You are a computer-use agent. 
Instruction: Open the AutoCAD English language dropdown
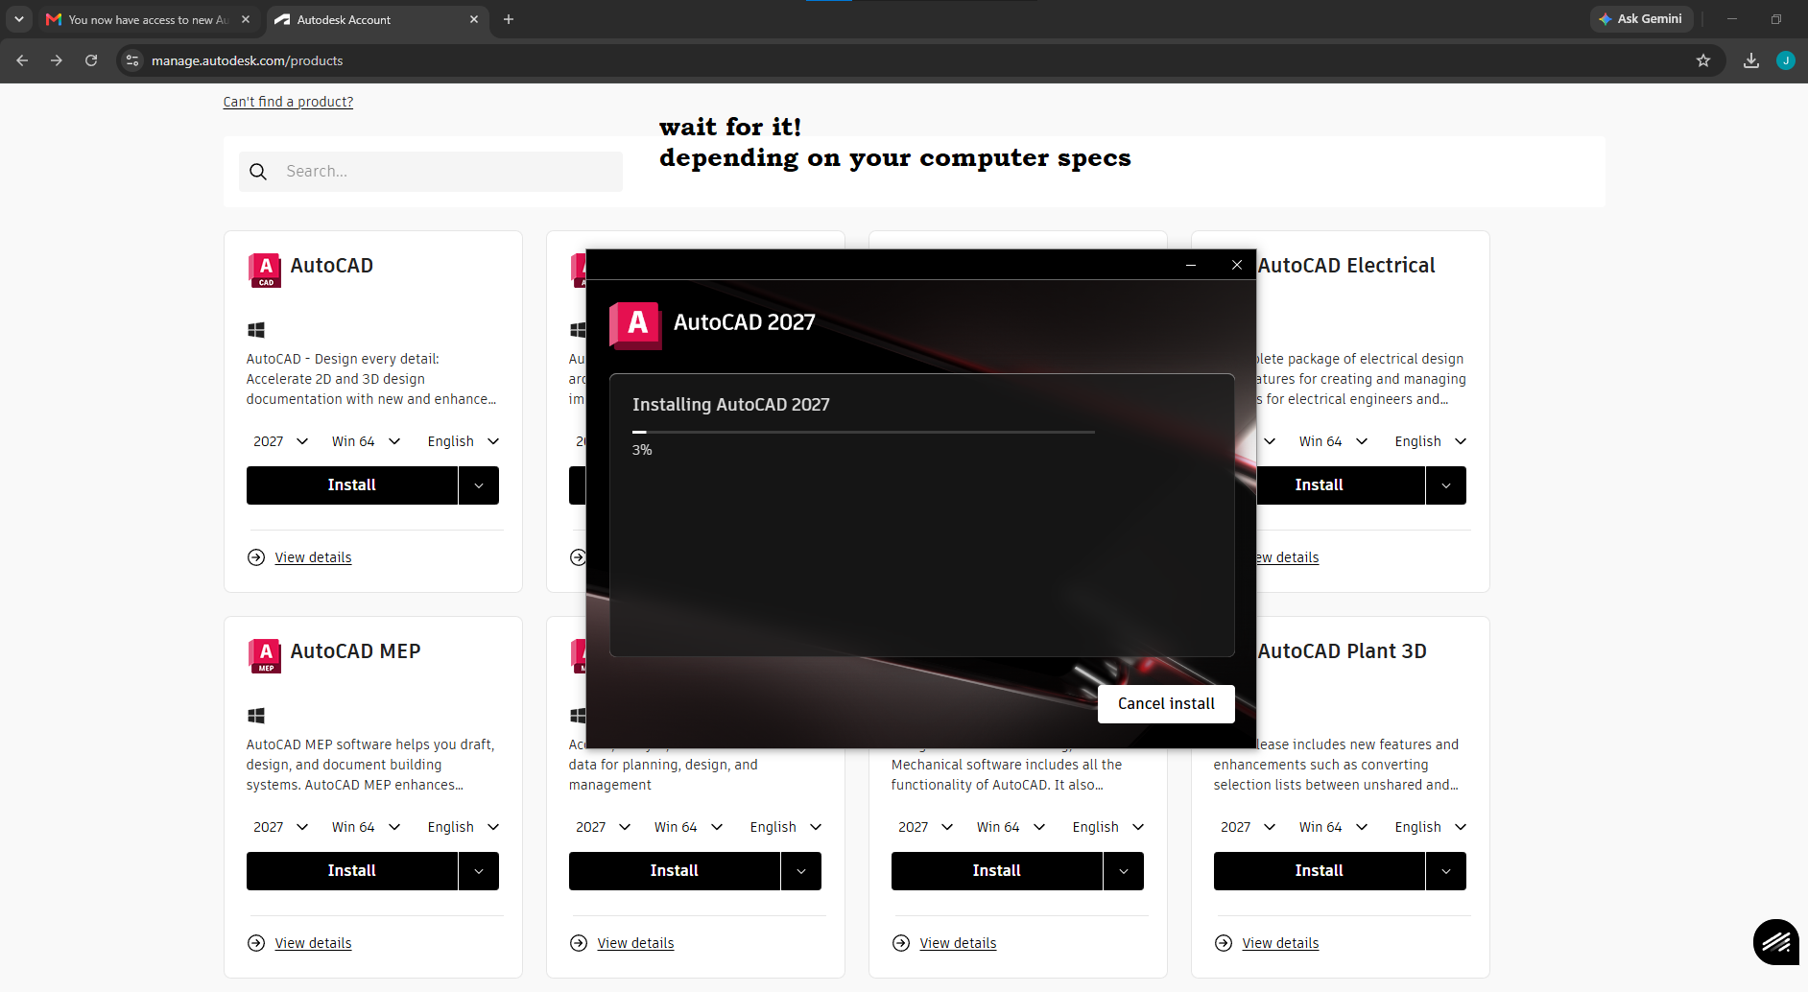click(464, 441)
